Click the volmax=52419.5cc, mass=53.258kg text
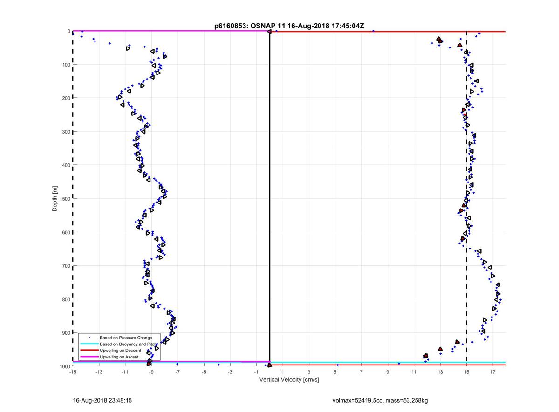 pos(380,400)
